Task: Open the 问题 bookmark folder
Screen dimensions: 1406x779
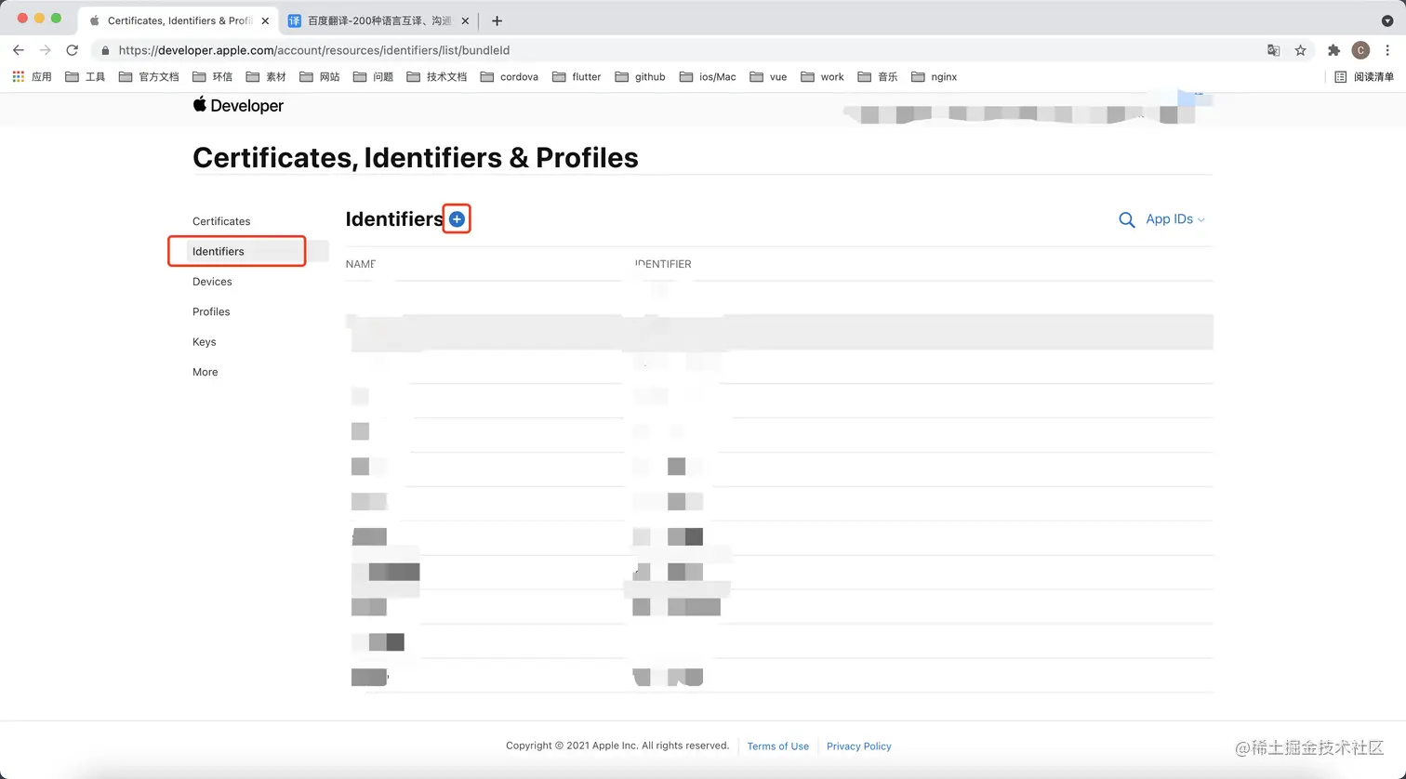Action: pos(373,77)
